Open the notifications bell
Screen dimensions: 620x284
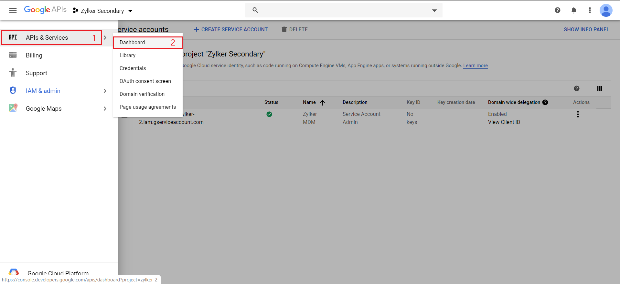point(574,10)
